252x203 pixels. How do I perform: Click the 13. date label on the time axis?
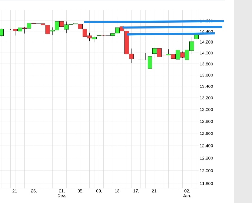click(118, 191)
